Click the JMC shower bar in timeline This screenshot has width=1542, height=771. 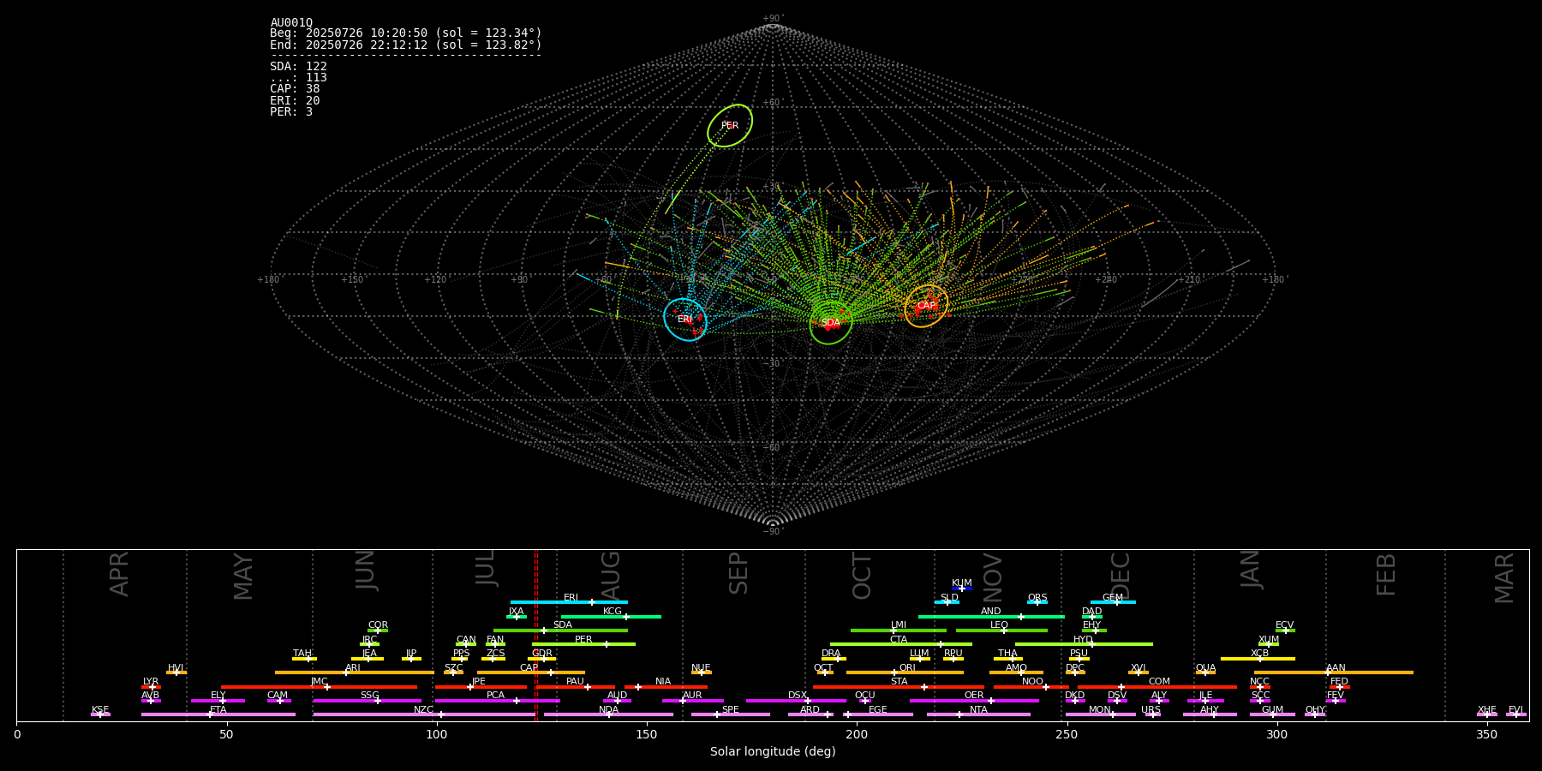(x=320, y=687)
